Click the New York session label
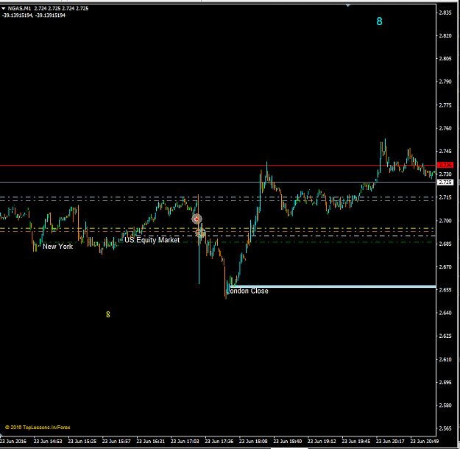This screenshot has width=460, height=449. tap(58, 247)
